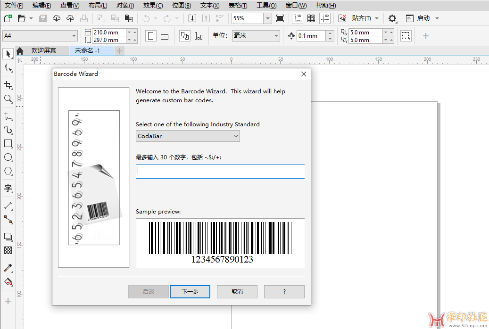Screen dimensions: 489x329
Task: Click the nudge distance 0.1 mm field
Action: 311,36
